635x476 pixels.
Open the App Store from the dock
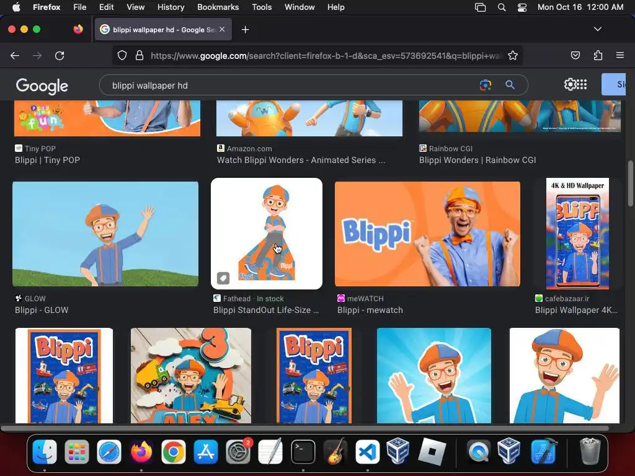pyautogui.click(x=206, y=451)
